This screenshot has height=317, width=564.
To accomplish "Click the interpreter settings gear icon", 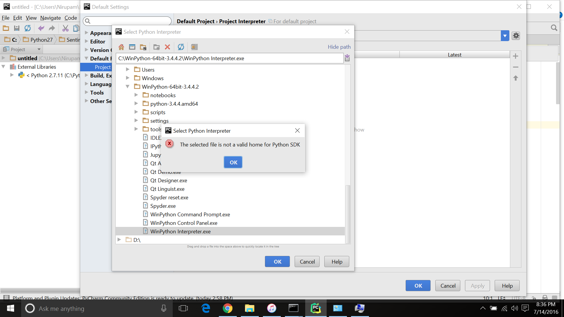I will 516,36.
